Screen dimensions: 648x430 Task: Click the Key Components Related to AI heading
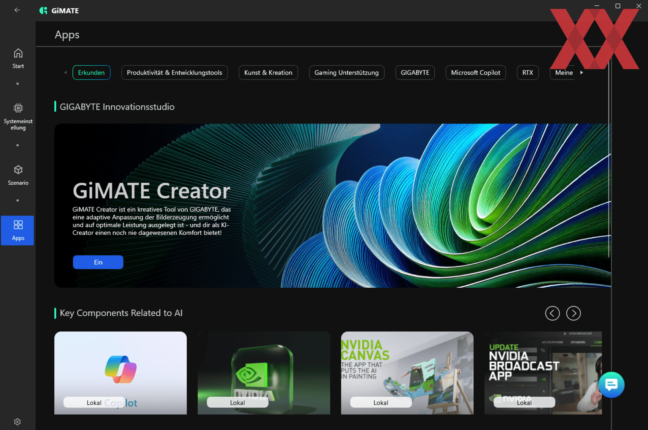[x=121, y=313]
